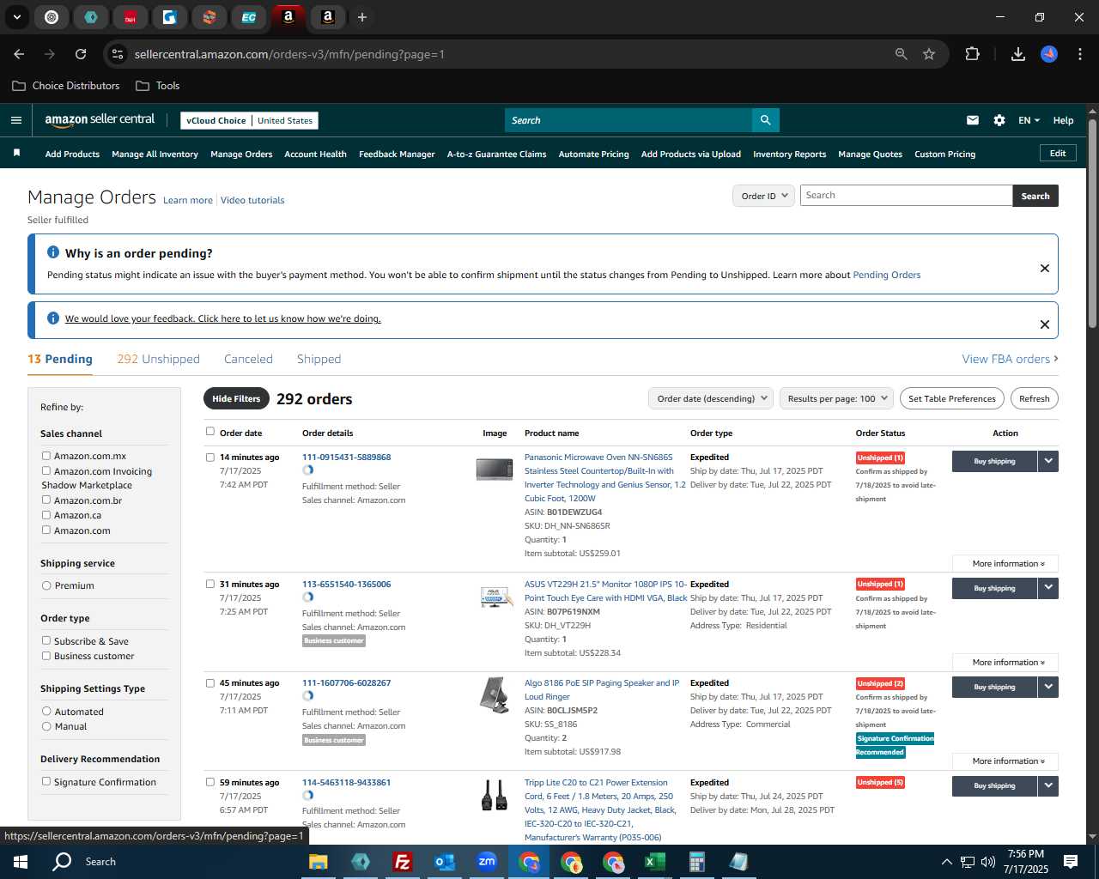
Task: Expand Buy shipping arrow for Panasonic order
Action: click(1048, 461)
